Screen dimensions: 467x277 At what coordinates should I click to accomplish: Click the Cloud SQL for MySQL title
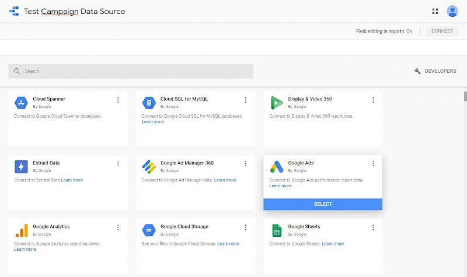click(x=184, y=99)
